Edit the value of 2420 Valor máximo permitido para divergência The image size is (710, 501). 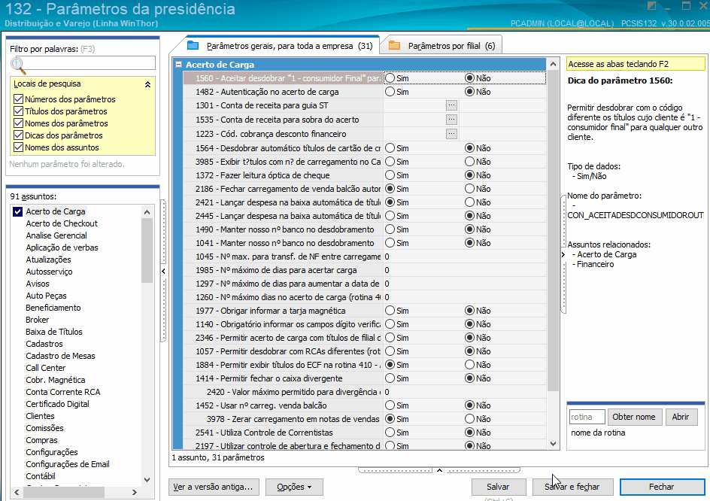point(464,392)
